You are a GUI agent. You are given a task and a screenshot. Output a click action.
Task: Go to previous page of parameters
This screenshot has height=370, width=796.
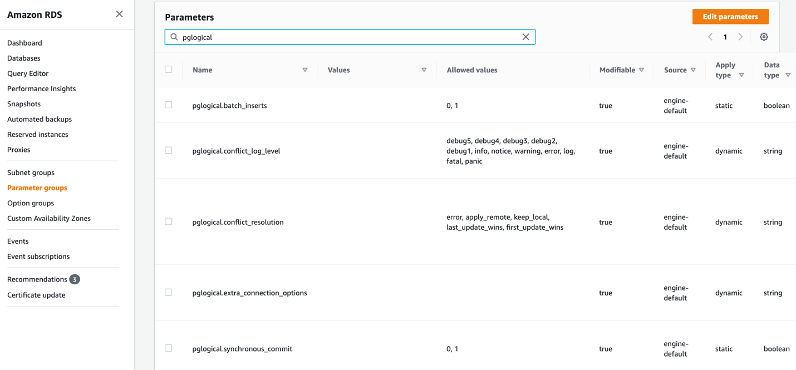point(710,37)
